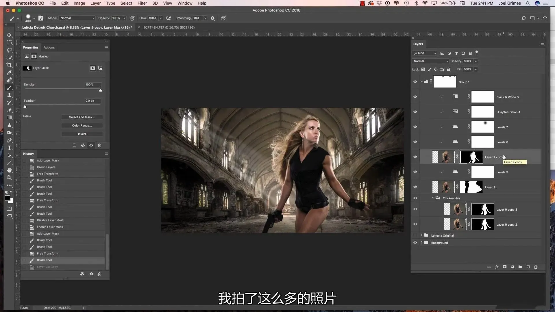Hide the Black & White 3 layer
This screenshot has height=312, width=555.
pos(415,97)
